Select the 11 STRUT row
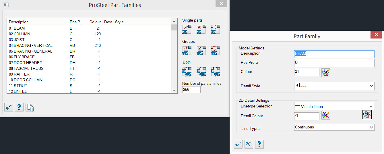 pyautogui.click(x=89, y=86)
